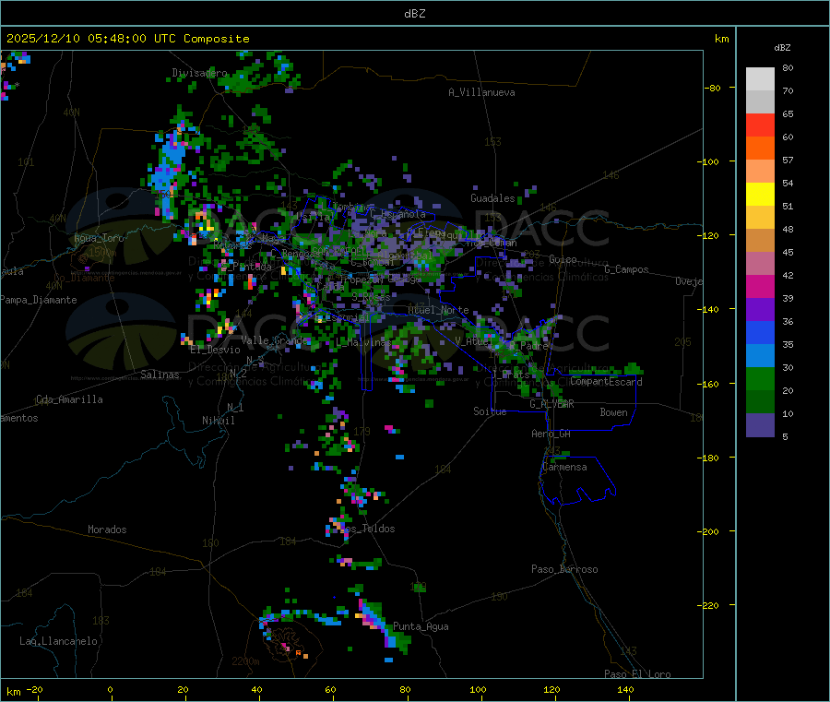The height and width of the screenshot is (702, 830).
Task: Click the N_1 label near Nihuil
Action: point(235,407)
